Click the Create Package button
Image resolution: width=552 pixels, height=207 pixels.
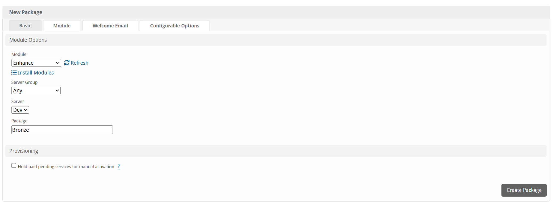pos(524,190)
